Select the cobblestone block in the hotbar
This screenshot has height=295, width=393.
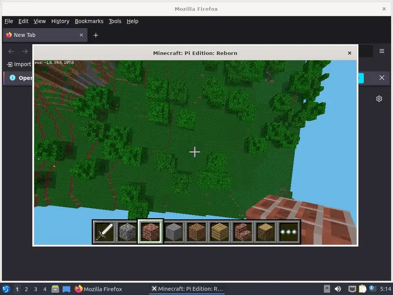click(x=127, y=232)
